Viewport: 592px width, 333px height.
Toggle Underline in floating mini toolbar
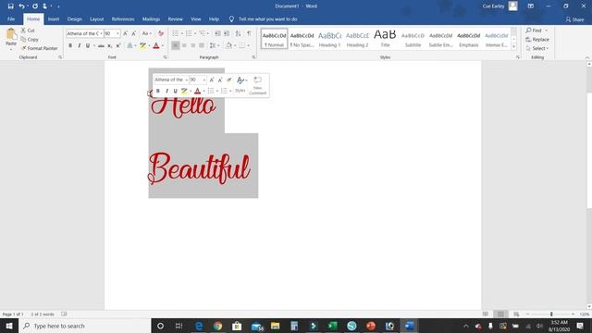[175, 91]
